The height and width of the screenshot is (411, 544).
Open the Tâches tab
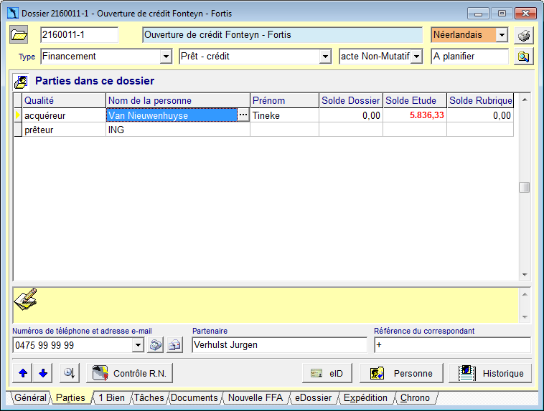149,397
